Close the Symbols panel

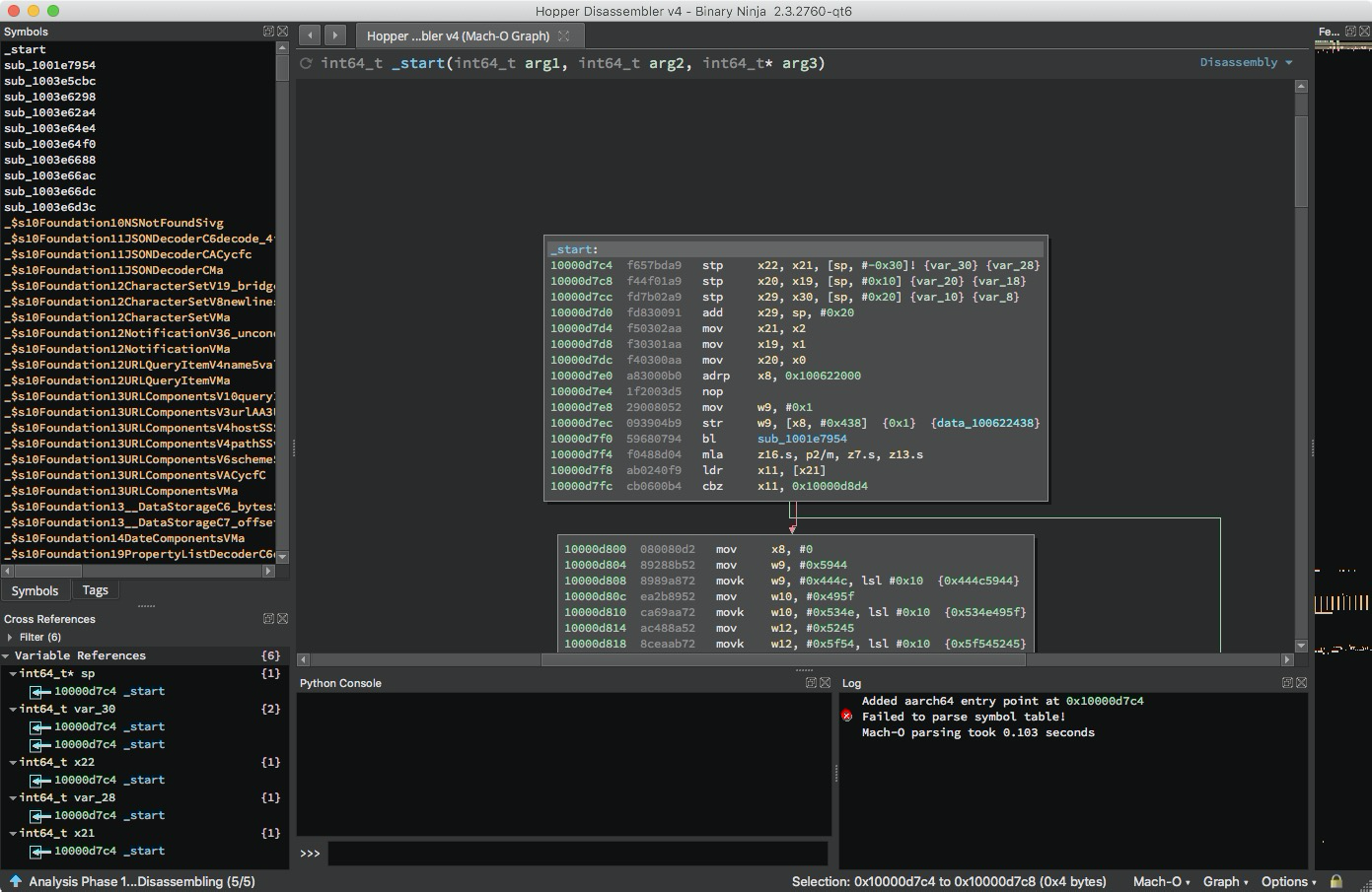pos(283,32)
